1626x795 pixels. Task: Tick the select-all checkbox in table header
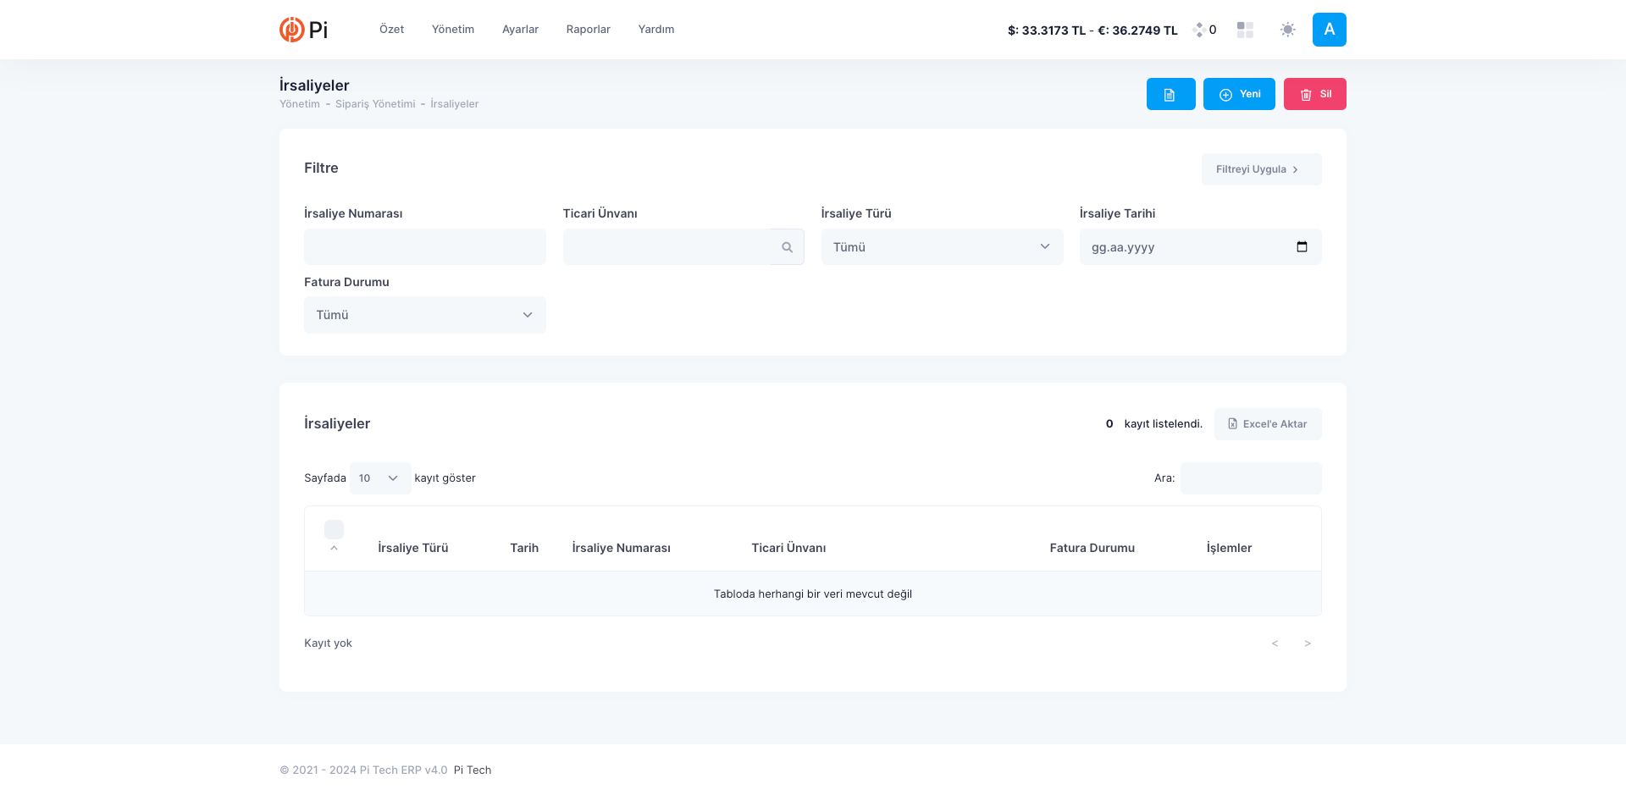click(335, 530)
